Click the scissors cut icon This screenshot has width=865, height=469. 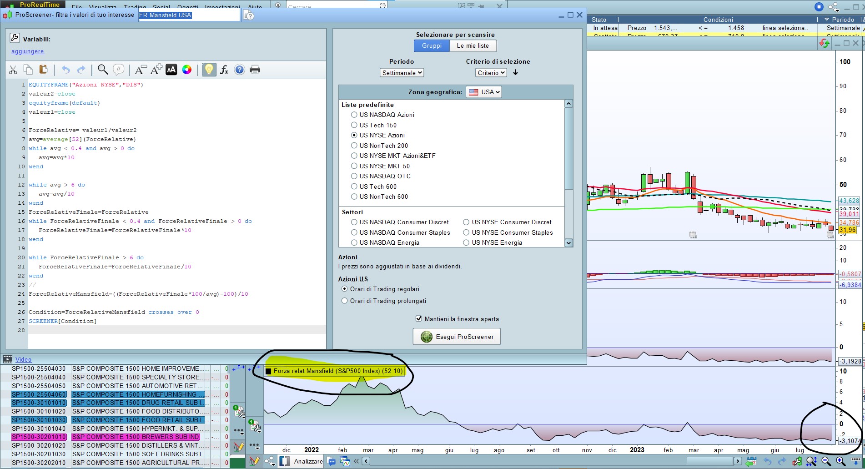coord(13,70)
